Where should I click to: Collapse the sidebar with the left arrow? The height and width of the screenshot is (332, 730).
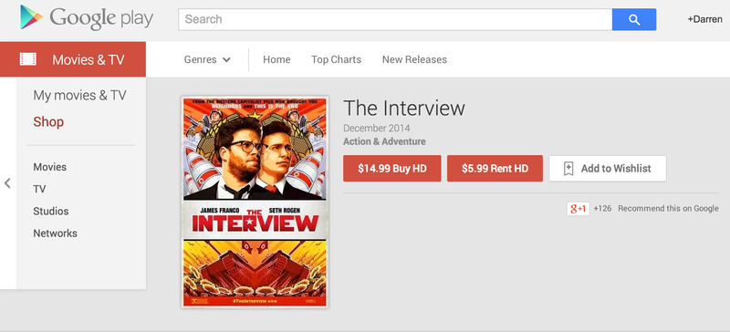(x=7, y=183)
